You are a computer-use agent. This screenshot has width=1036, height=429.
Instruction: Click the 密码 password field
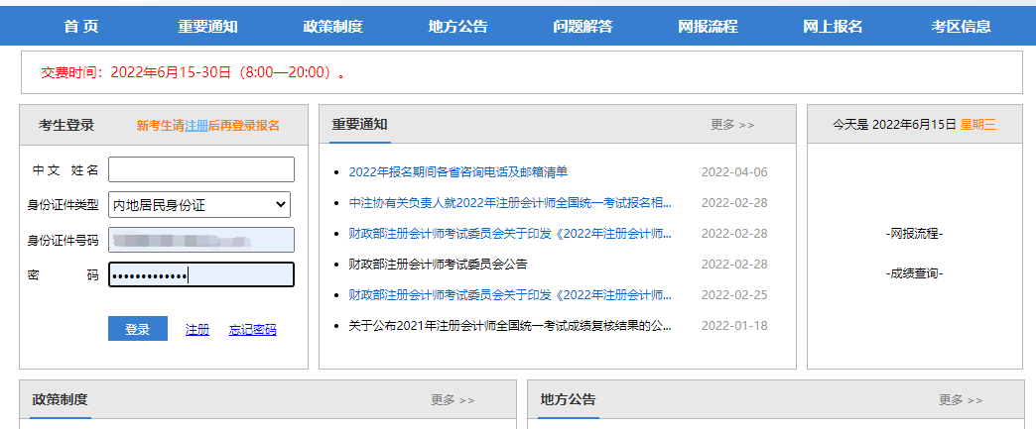tap(201, 274)
